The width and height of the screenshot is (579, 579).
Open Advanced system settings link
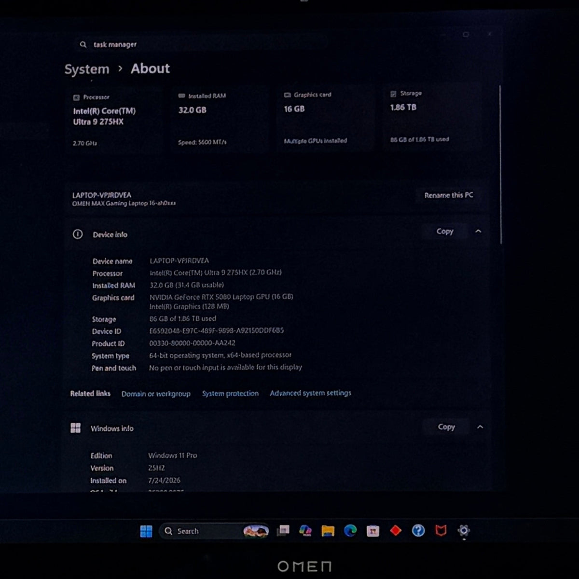310,393
